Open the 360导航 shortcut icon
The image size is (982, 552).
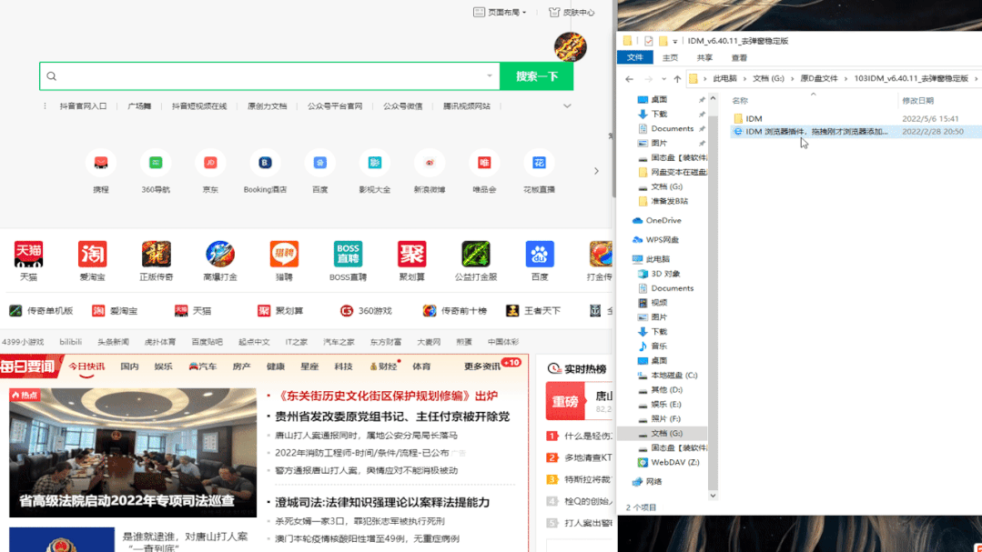(156, 163)
